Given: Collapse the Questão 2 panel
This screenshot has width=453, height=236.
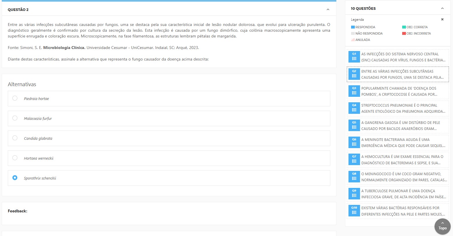Looking at the screenshot, I should click(x=328, y=10).
